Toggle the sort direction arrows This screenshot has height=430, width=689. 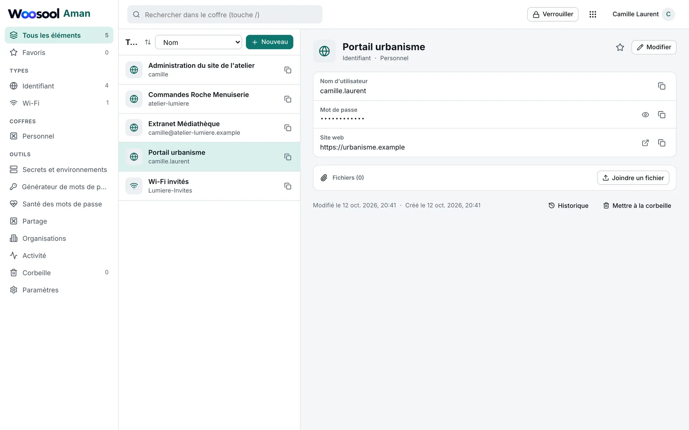148,42
